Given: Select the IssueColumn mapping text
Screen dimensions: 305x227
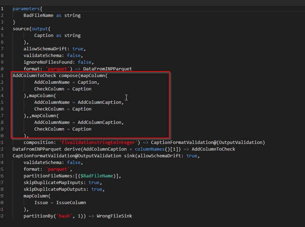Looking at the screenshot, I should (x=71, y=202).
